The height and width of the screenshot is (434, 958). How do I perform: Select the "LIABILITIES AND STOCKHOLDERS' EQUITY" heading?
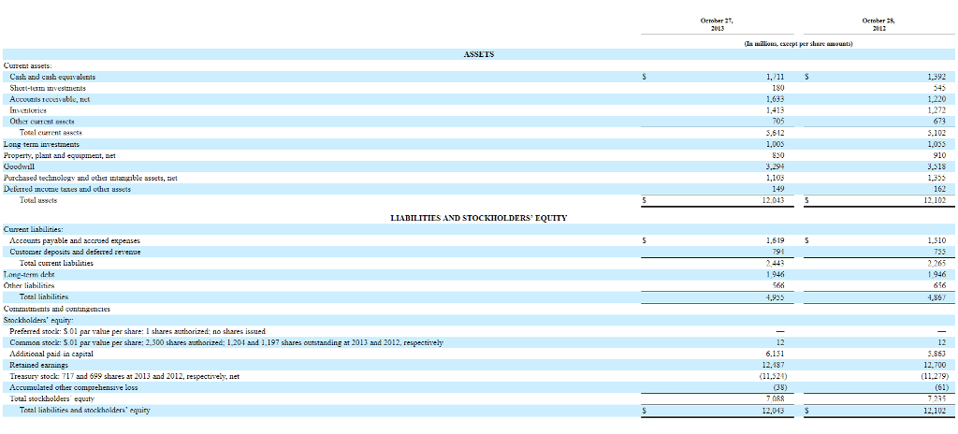(478, 218)
